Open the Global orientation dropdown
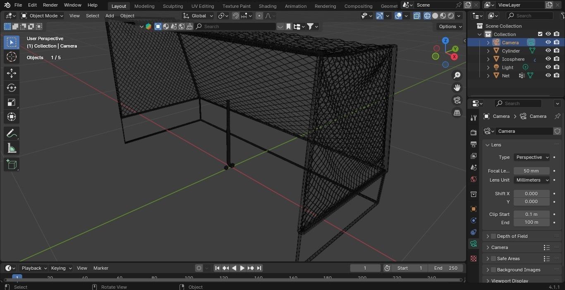 point(198,16)
